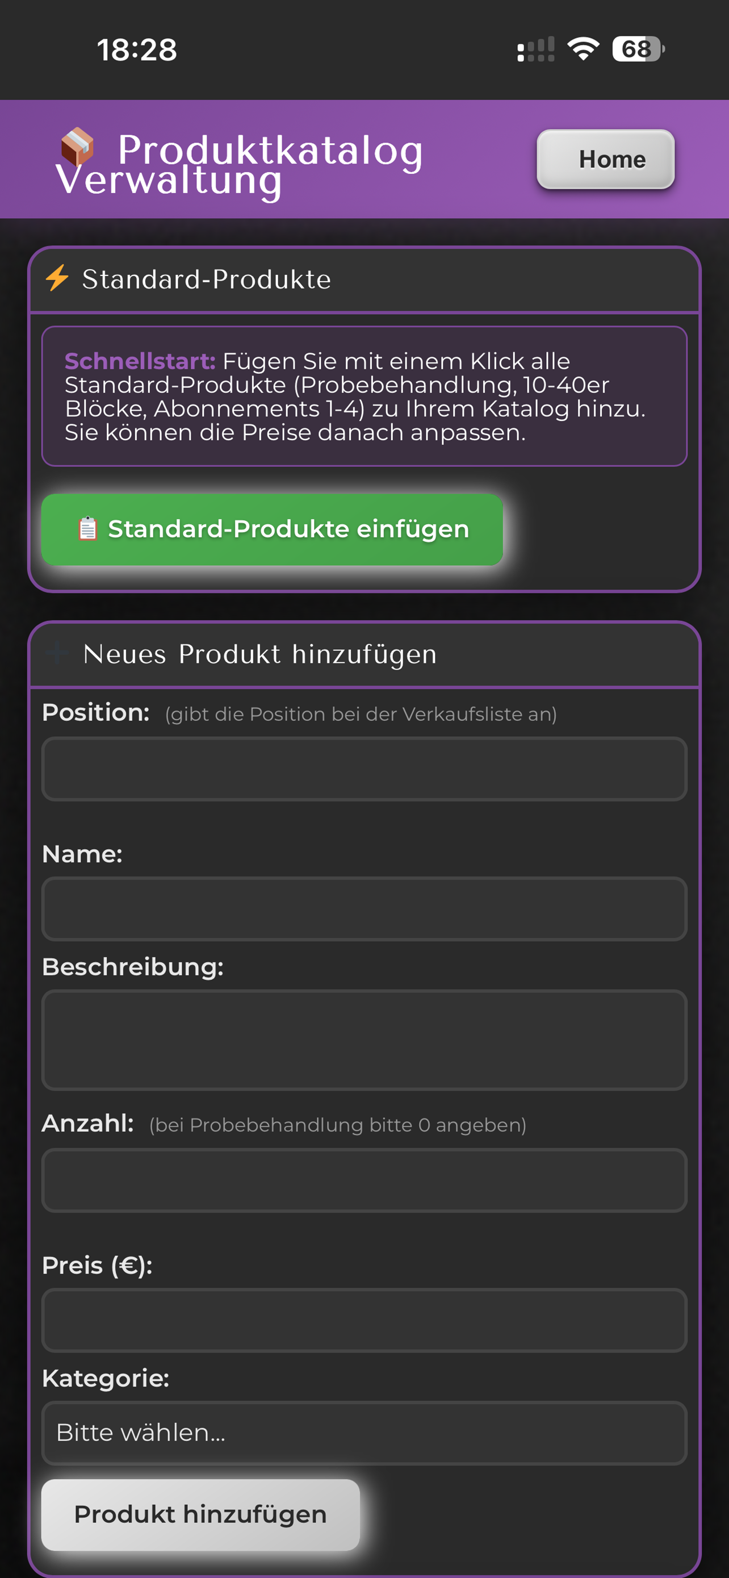The height and width of the screenshot is (1578, 729).
Task: Click the clock showing 18:28
Action: click(x=137, y=50)
